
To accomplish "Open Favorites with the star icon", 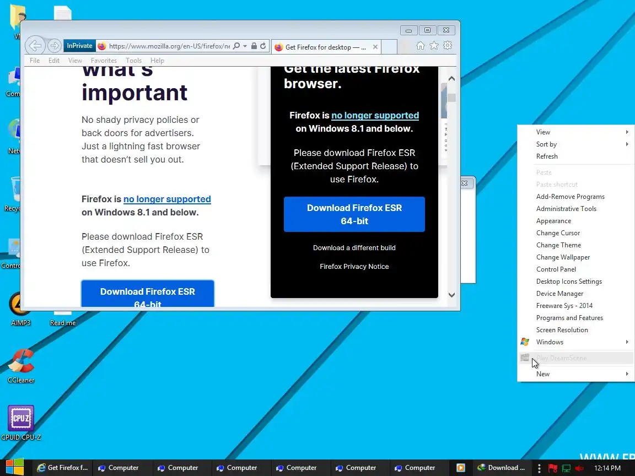I will tap(434, 46).
